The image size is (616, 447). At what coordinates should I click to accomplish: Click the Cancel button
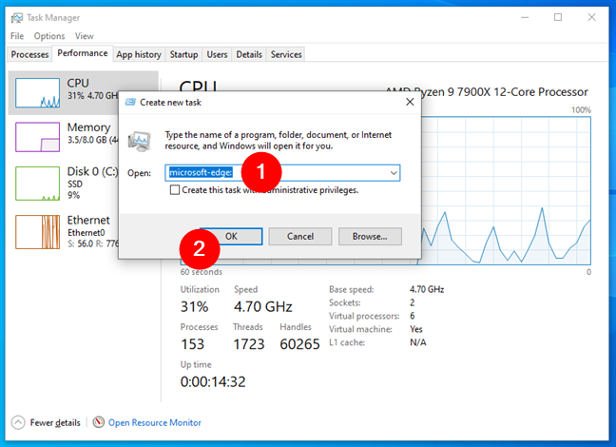(300, 236)
